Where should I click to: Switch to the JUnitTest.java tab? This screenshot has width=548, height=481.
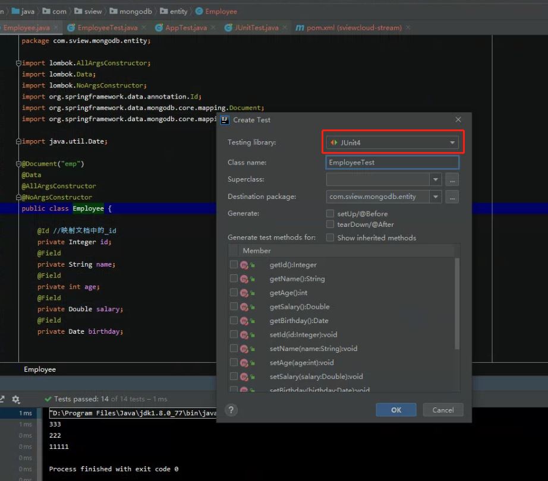[257, 27]
